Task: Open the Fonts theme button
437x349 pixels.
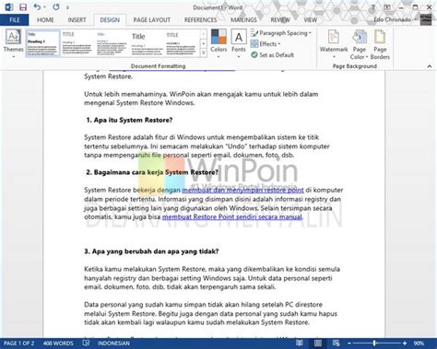Action: pos(239,44)
